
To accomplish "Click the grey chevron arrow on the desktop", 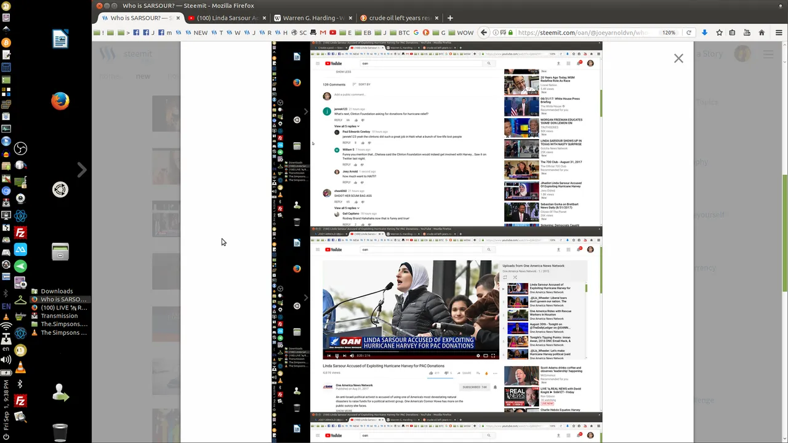I will pos(82,170).
